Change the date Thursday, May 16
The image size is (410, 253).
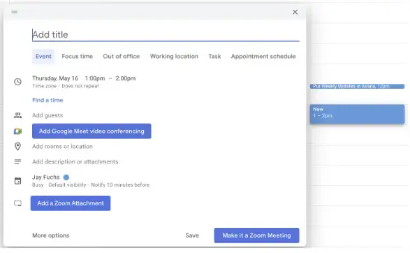(55, 78)
